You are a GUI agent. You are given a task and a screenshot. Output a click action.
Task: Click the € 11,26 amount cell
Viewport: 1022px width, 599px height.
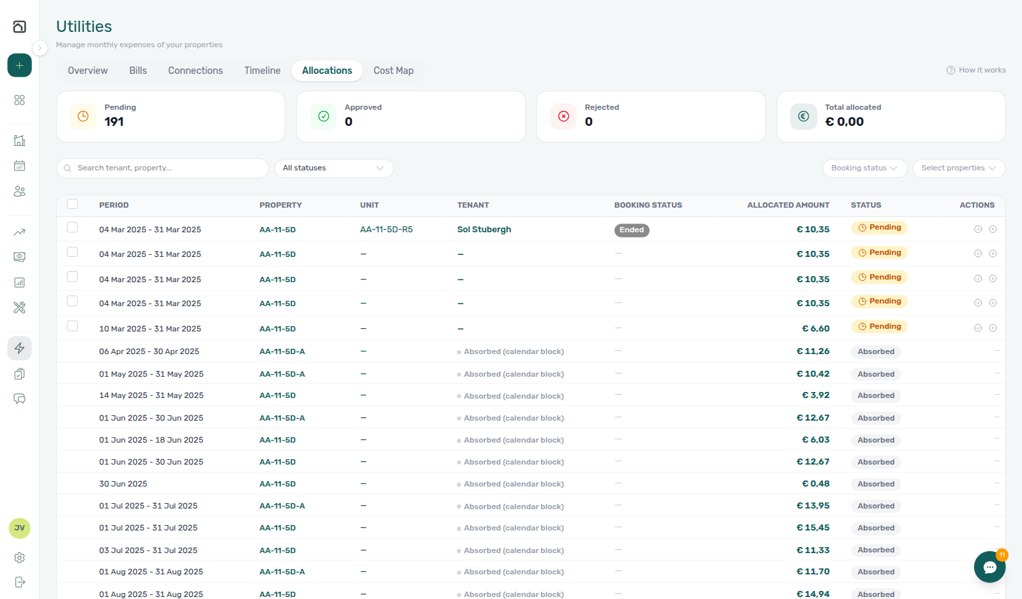[x=813, y=351]
